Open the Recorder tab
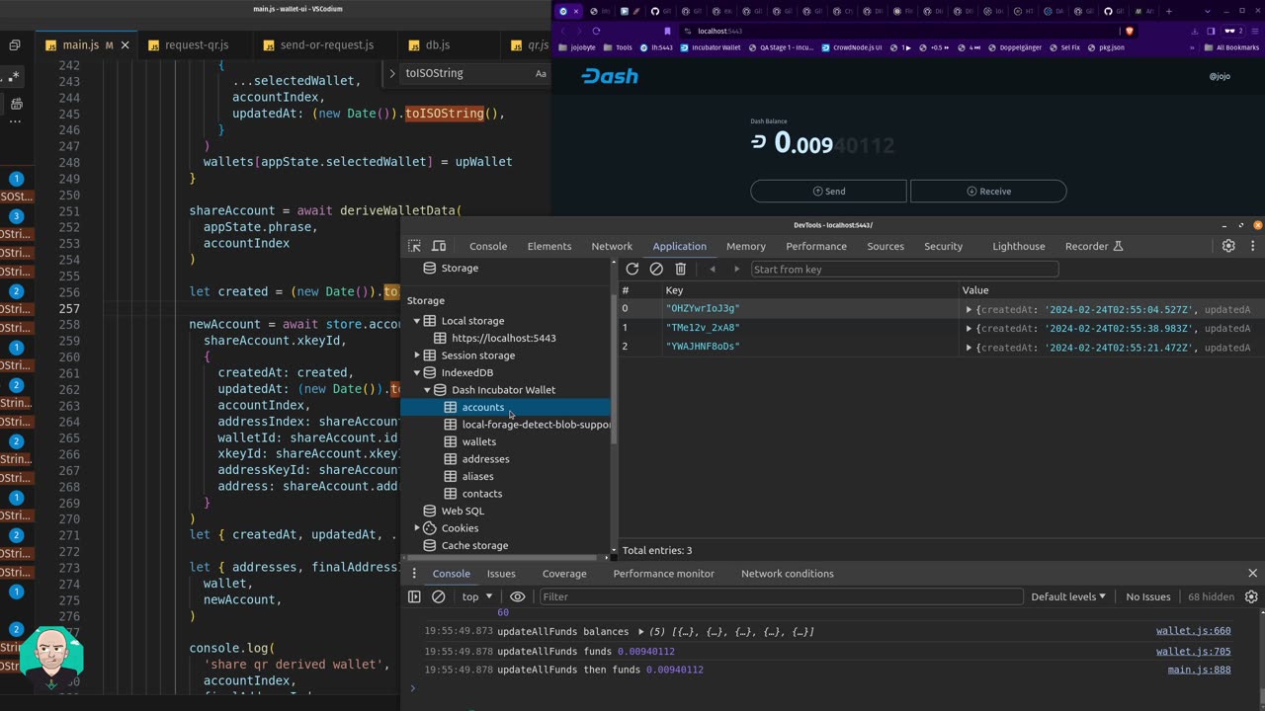 coord(1094,246)
